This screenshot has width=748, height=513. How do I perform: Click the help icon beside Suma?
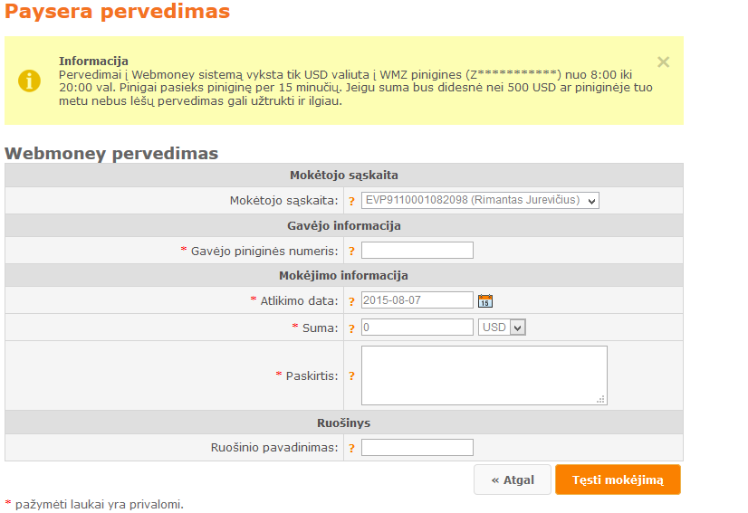(x=351, y=328)
